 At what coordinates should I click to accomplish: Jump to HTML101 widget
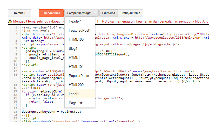coord(80,67)
